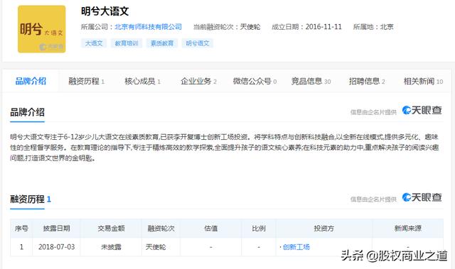Show the 招聘信息 tab
Viewport: 455px width, 269px height.
367,82
